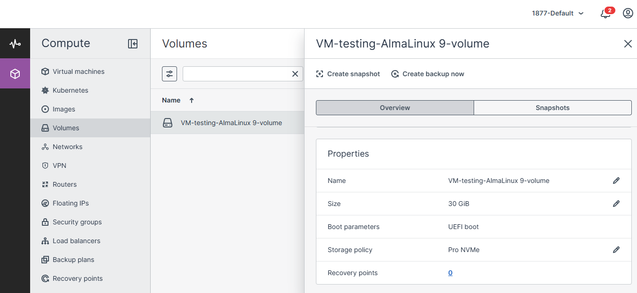Image resolution: width=637 pixels, height=293 pixels.
Task: Open the Recovery points count link
Action: pos(450,273)
